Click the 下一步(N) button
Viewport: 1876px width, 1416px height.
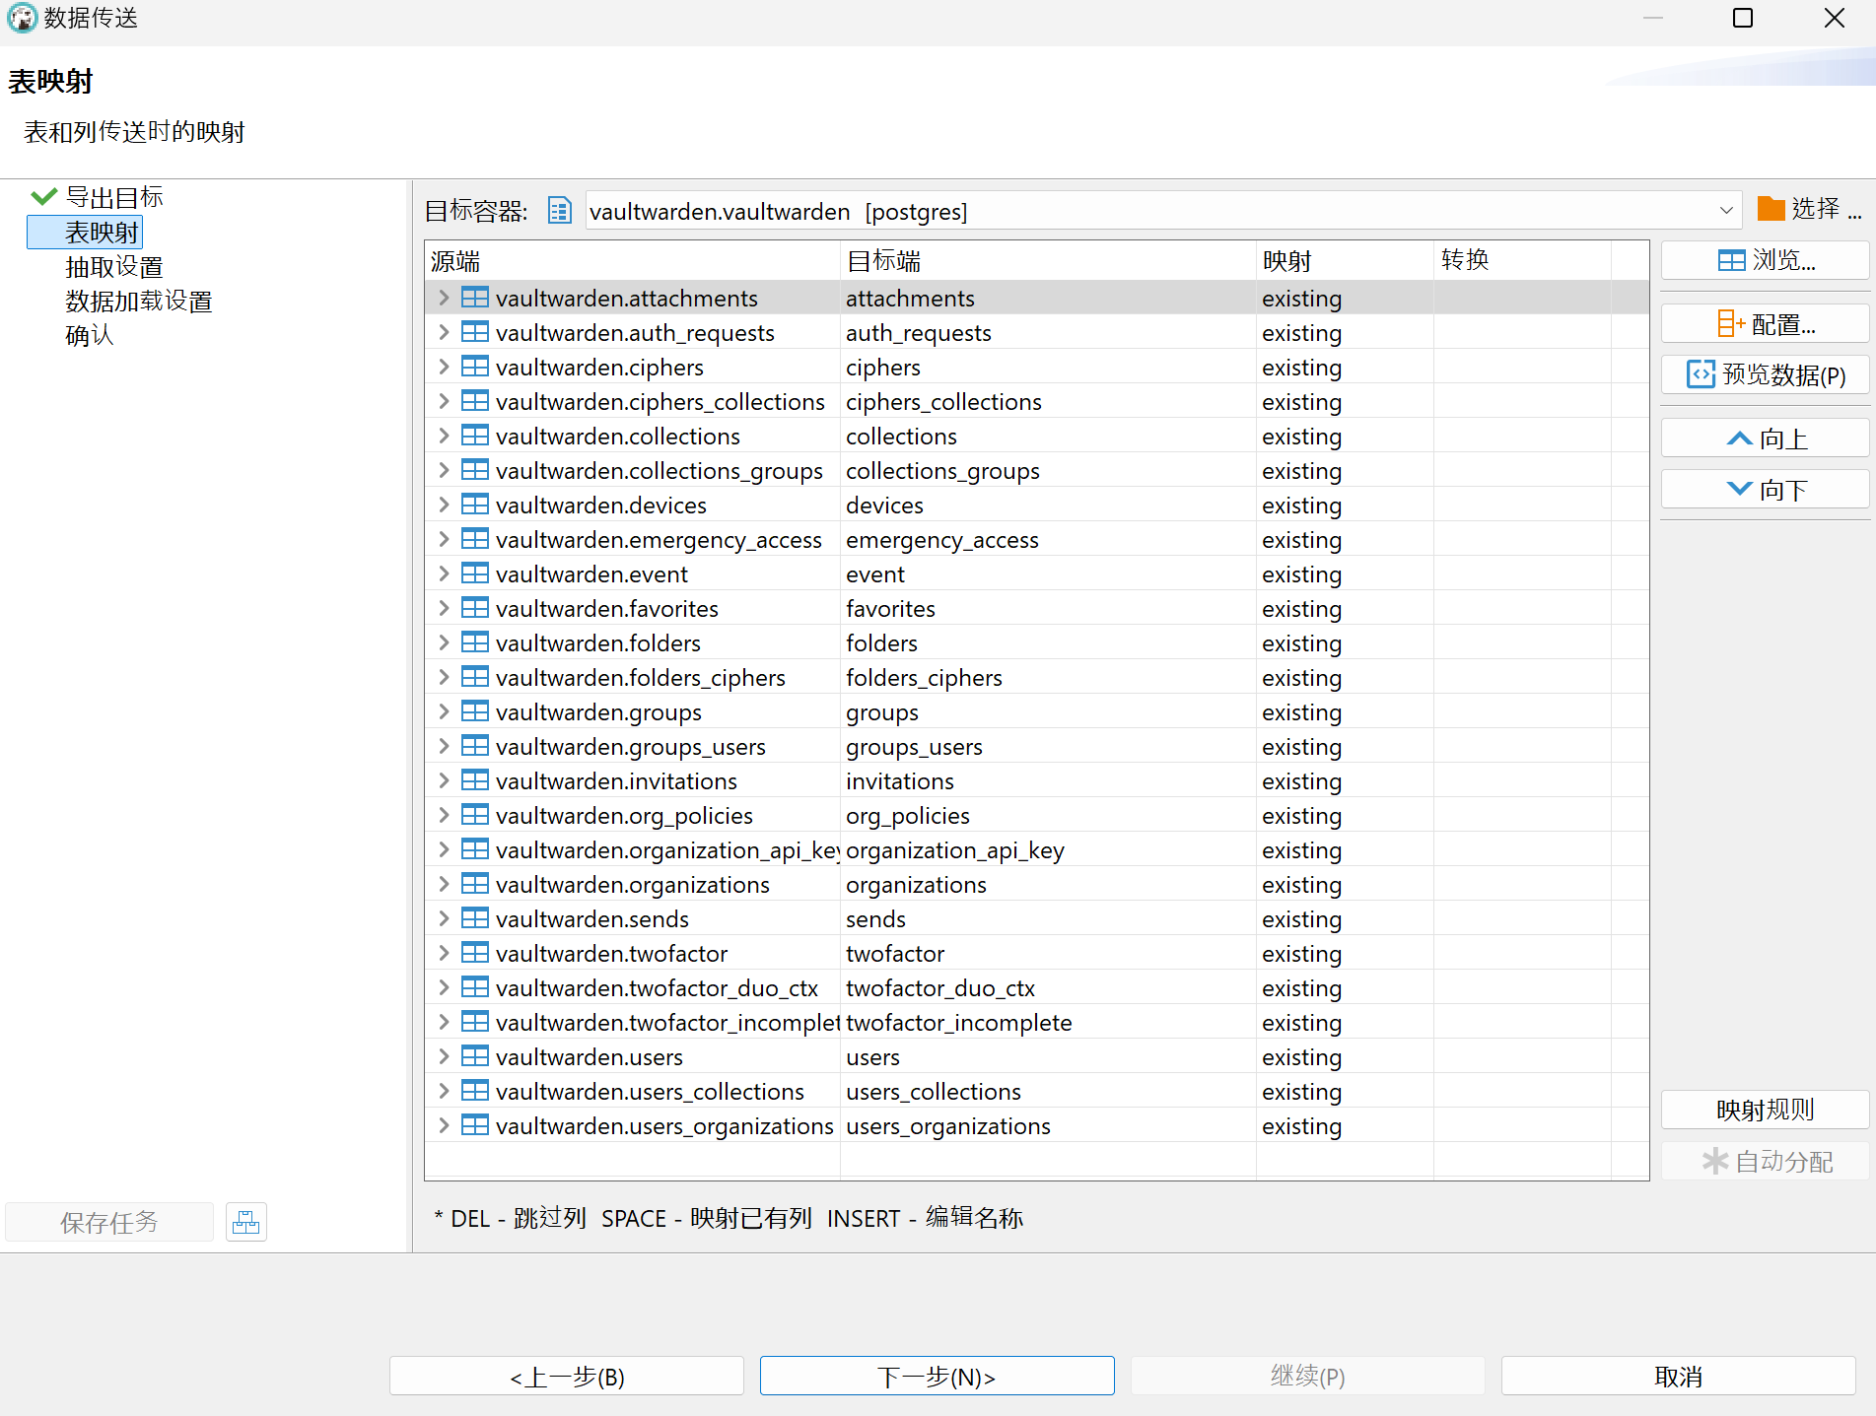pyautogui.click(x=937, y=1376)
